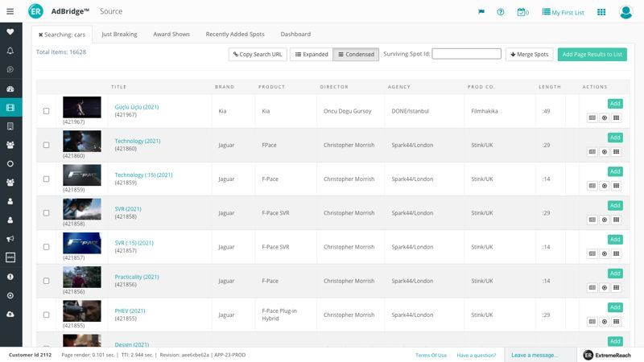Open the dashboard gauge sidebar icon
Screen dimensions: 644x362
[10, 88]
